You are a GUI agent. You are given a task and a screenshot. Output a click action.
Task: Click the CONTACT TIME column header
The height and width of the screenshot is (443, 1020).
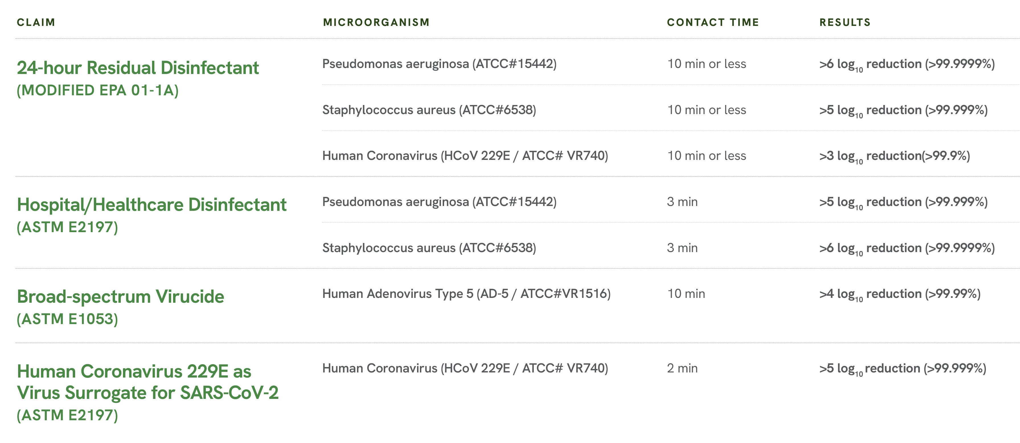pyautogui.click(x=713, y=22)
